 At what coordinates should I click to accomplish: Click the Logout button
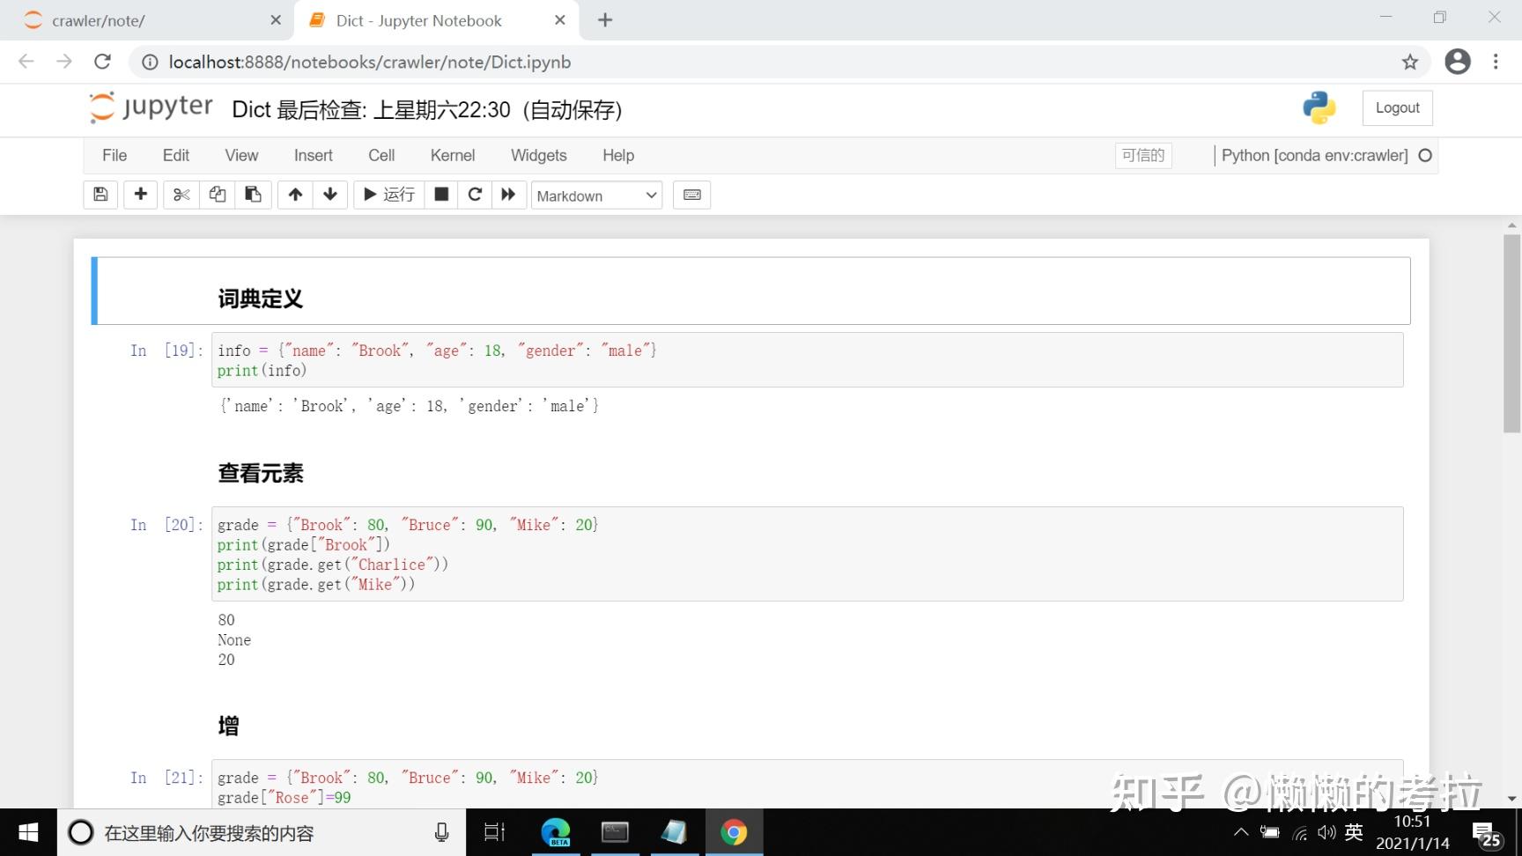(1397, 107)
